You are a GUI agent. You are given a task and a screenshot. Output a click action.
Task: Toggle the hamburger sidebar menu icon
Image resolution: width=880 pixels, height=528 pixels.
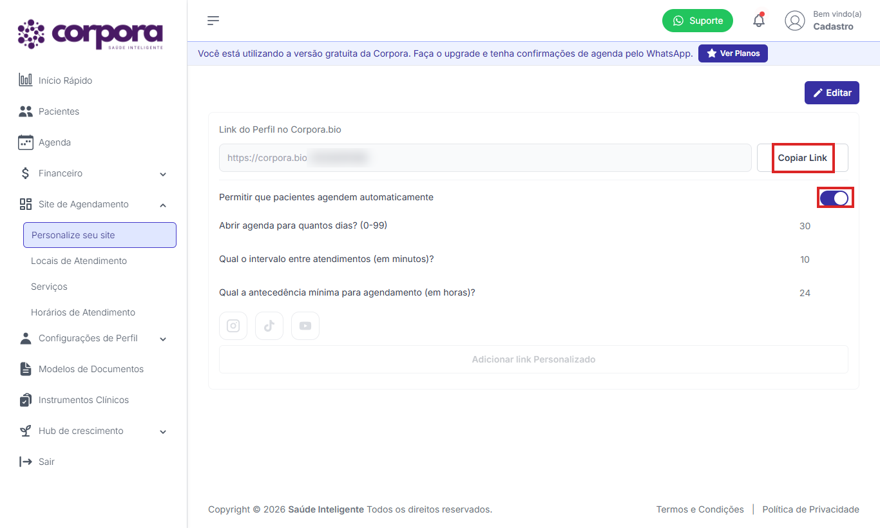[x=213, y=21]
